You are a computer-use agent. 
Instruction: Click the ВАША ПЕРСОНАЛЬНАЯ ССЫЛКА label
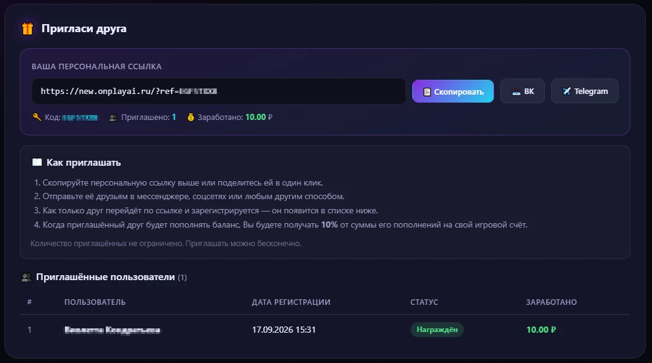point(97,66)
